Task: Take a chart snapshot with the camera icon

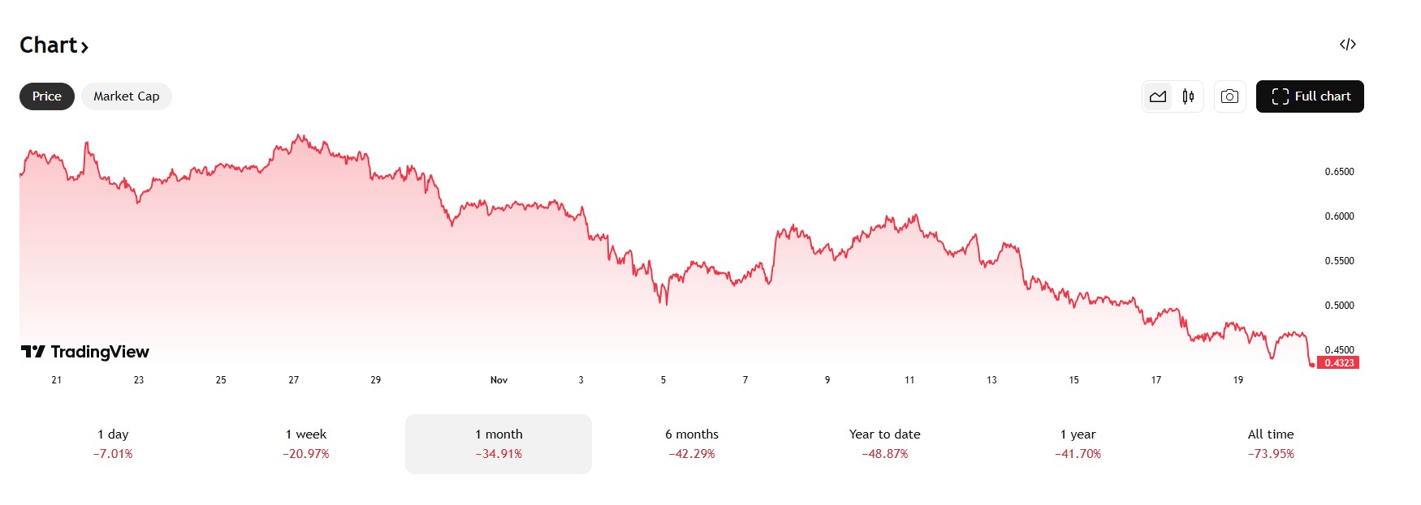Action: [x=1229, y=96]
